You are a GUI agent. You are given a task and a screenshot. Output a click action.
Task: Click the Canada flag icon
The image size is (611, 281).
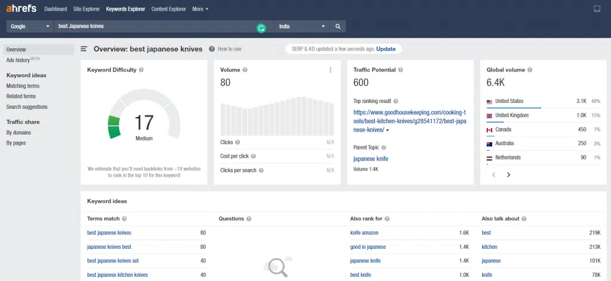[x=489, y=130]
